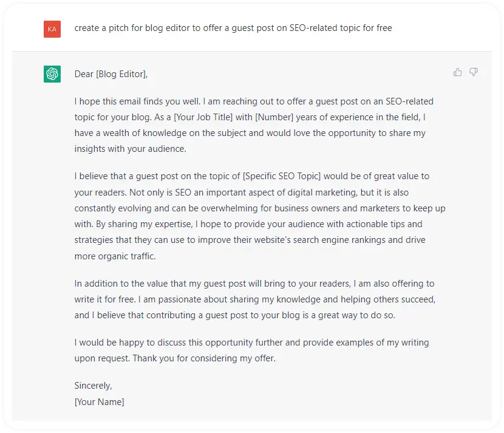This screenshot has height=433, width=504.
Task: Click the user prompt about creating a pitch
Action: coord(233,28)
